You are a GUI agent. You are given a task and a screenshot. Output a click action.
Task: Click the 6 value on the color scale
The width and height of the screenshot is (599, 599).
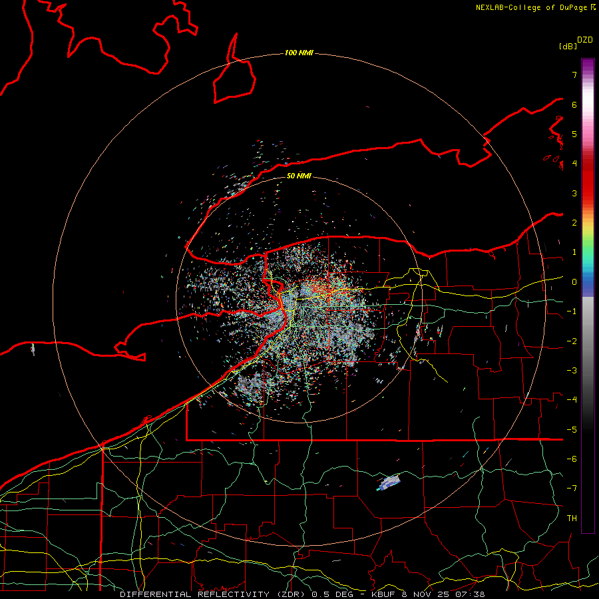(574, 104)
